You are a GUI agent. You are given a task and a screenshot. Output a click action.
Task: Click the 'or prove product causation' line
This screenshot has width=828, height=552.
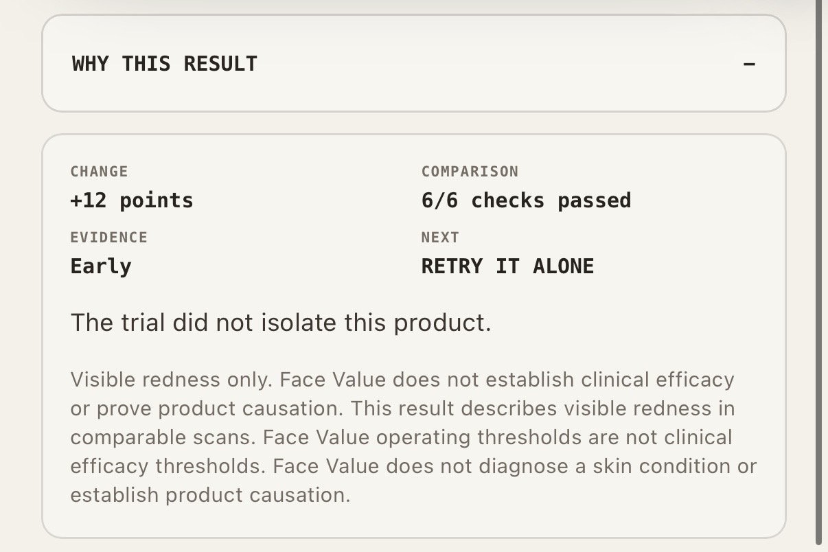402,409
